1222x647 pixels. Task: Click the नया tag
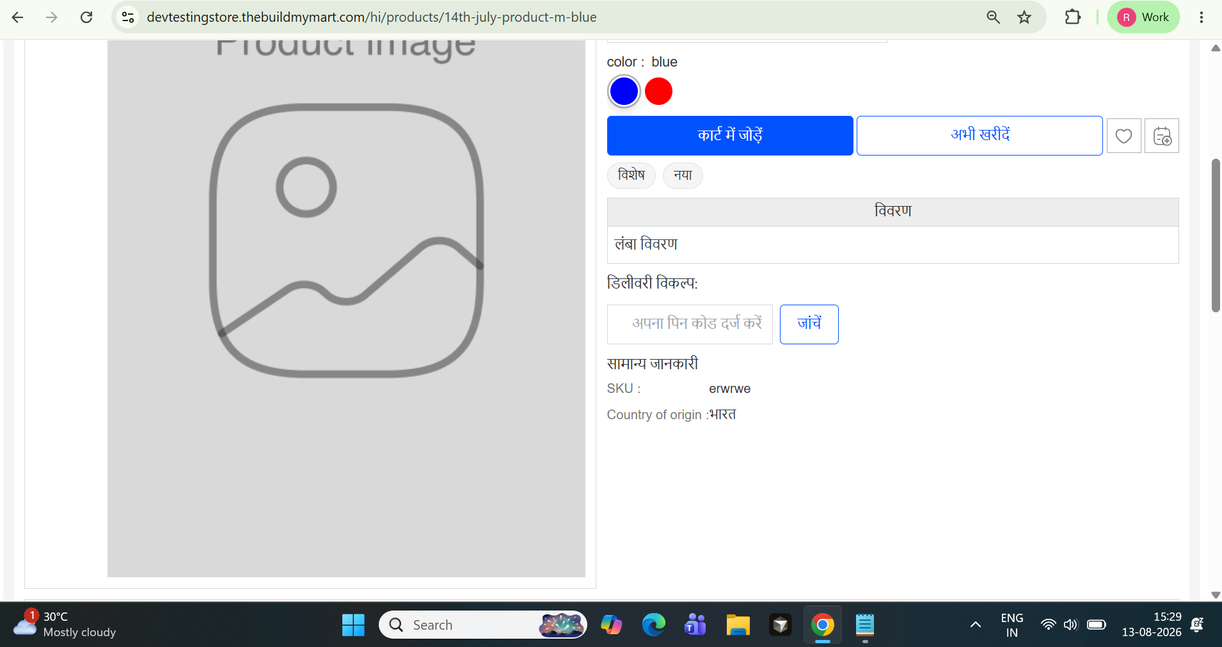click(x=683, y=175)
